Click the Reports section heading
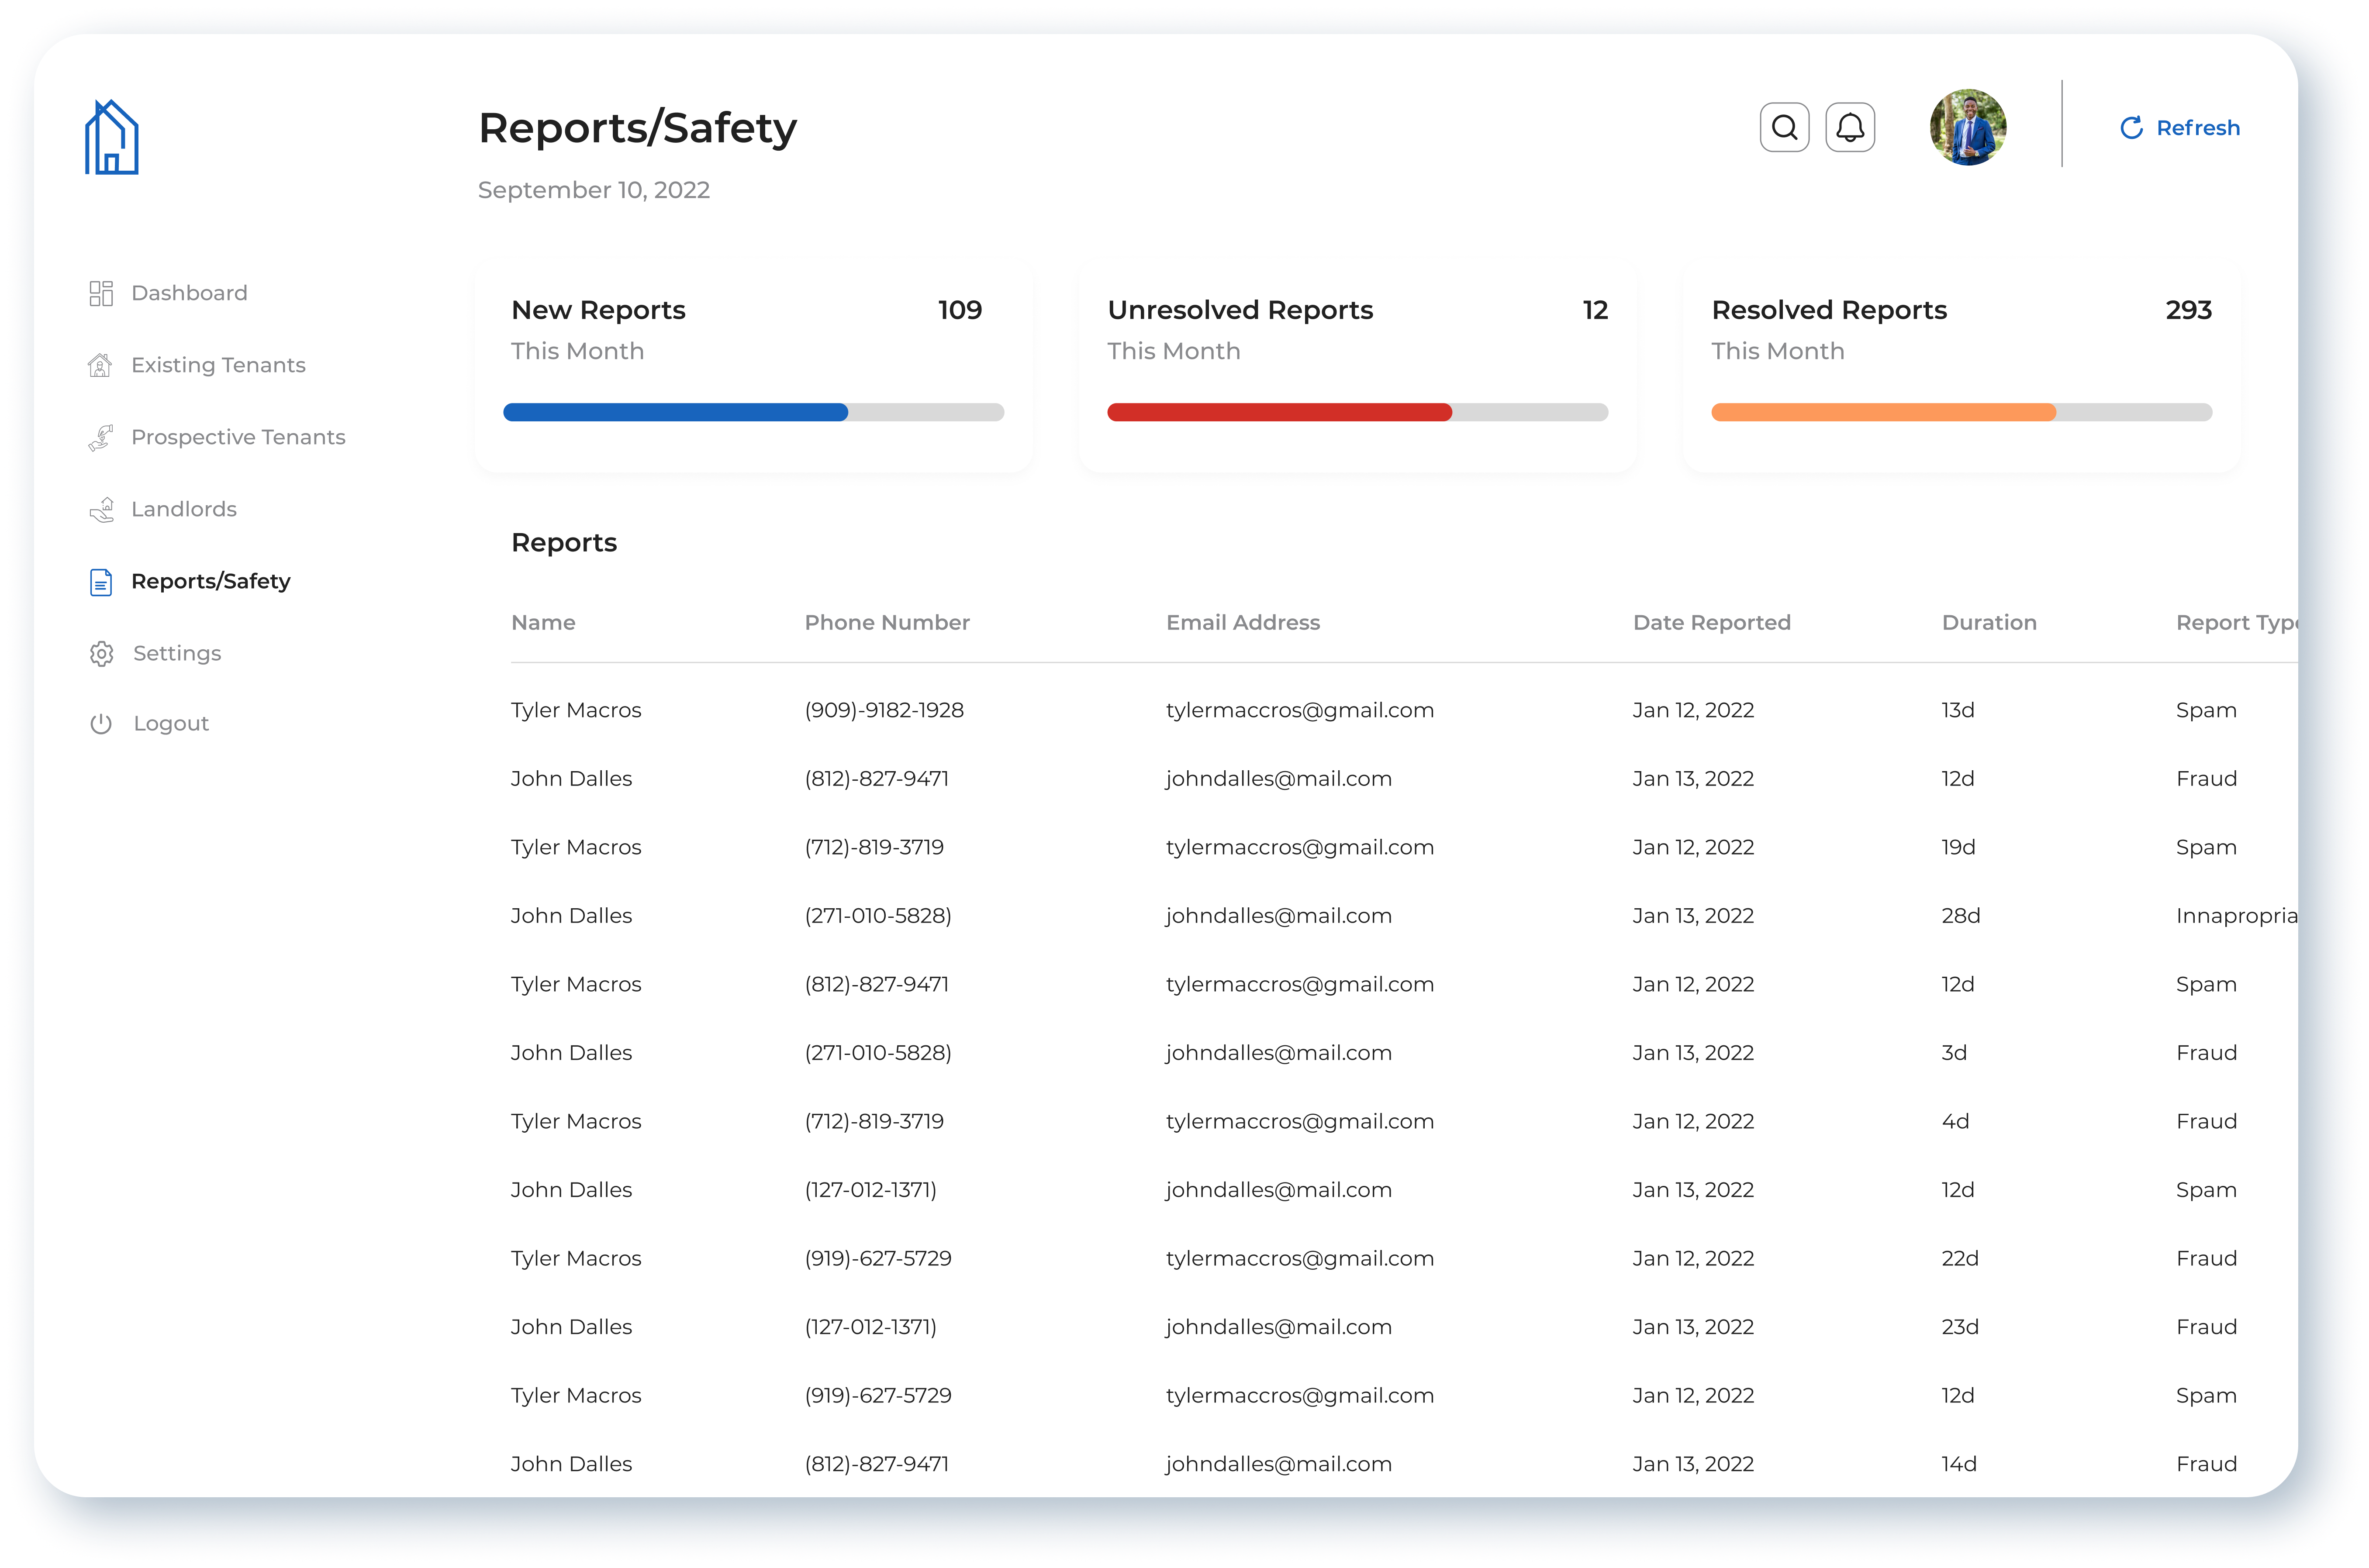The height and width of the screenshot is (1568, 2369). click(x=564, y=543)
